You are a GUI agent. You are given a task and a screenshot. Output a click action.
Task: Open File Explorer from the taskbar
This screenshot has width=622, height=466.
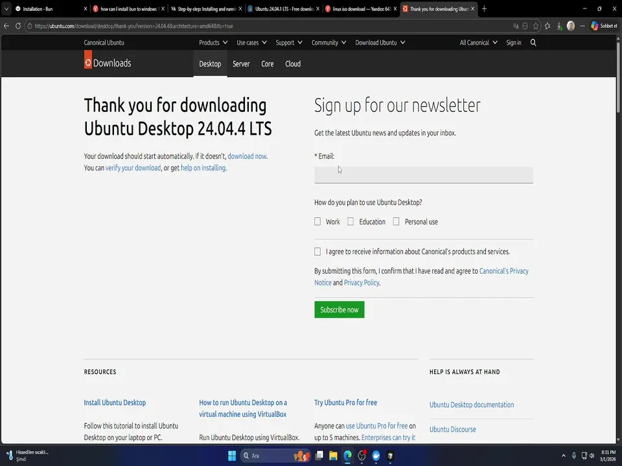tap(333, 456)
